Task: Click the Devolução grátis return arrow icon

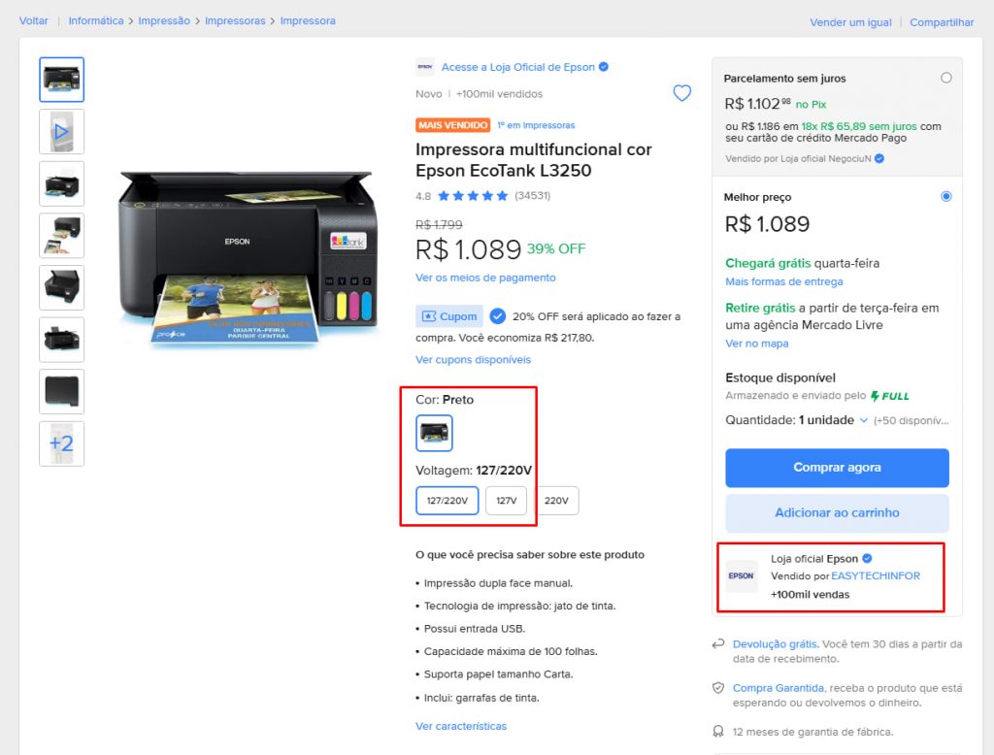Action: point(718,643)
